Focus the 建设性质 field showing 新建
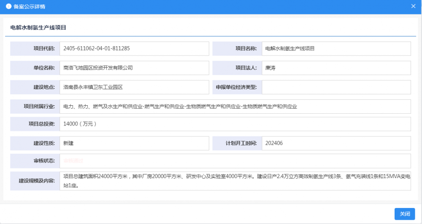Image resolution: width=422 pixels, height=224 pixels. pos(134,143)
